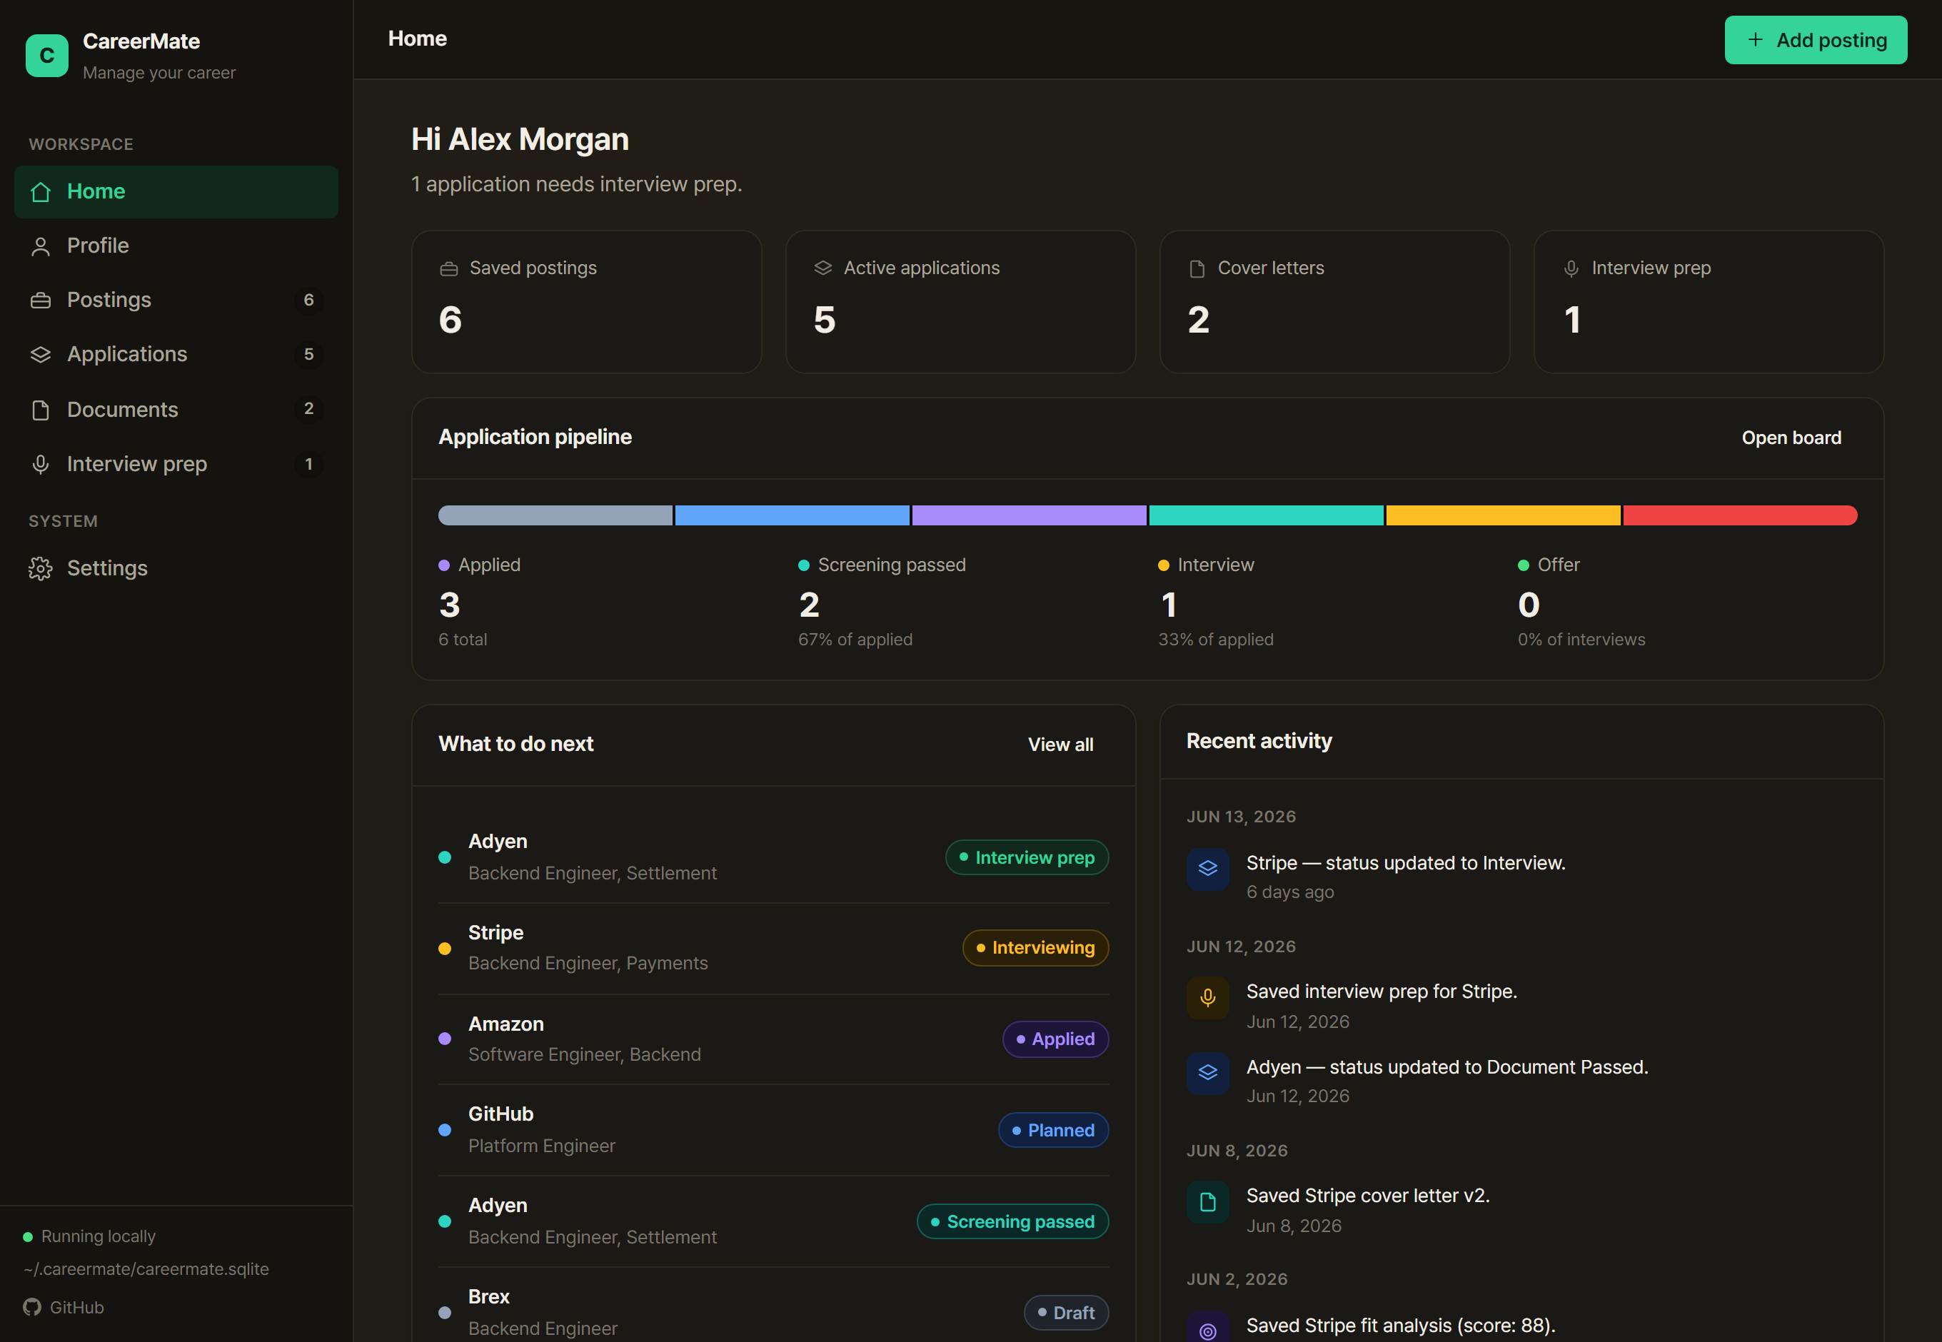Click the Planned badge on GitHub row
The image size is (1942, 1342).
click(1053, 1130)
